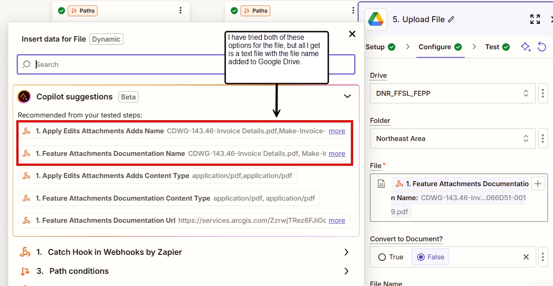Click webhook icon beside Catch Hook step
553x286 pixels.
tap(25, 252)
